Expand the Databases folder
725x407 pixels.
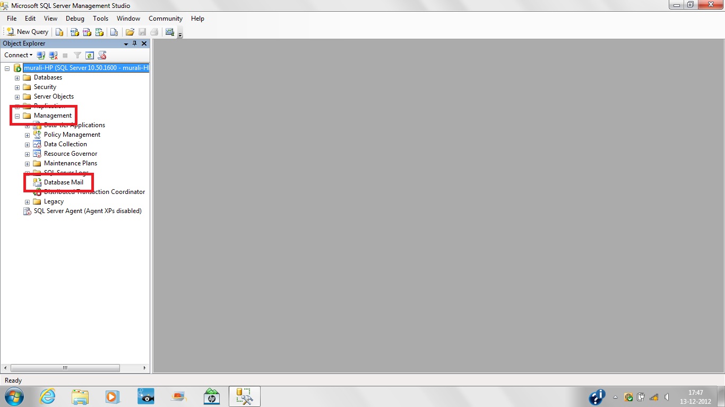tap(17, 78)
